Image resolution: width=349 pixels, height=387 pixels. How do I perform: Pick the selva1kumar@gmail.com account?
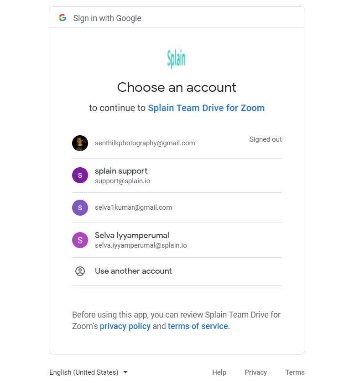[x=133, y=207]
